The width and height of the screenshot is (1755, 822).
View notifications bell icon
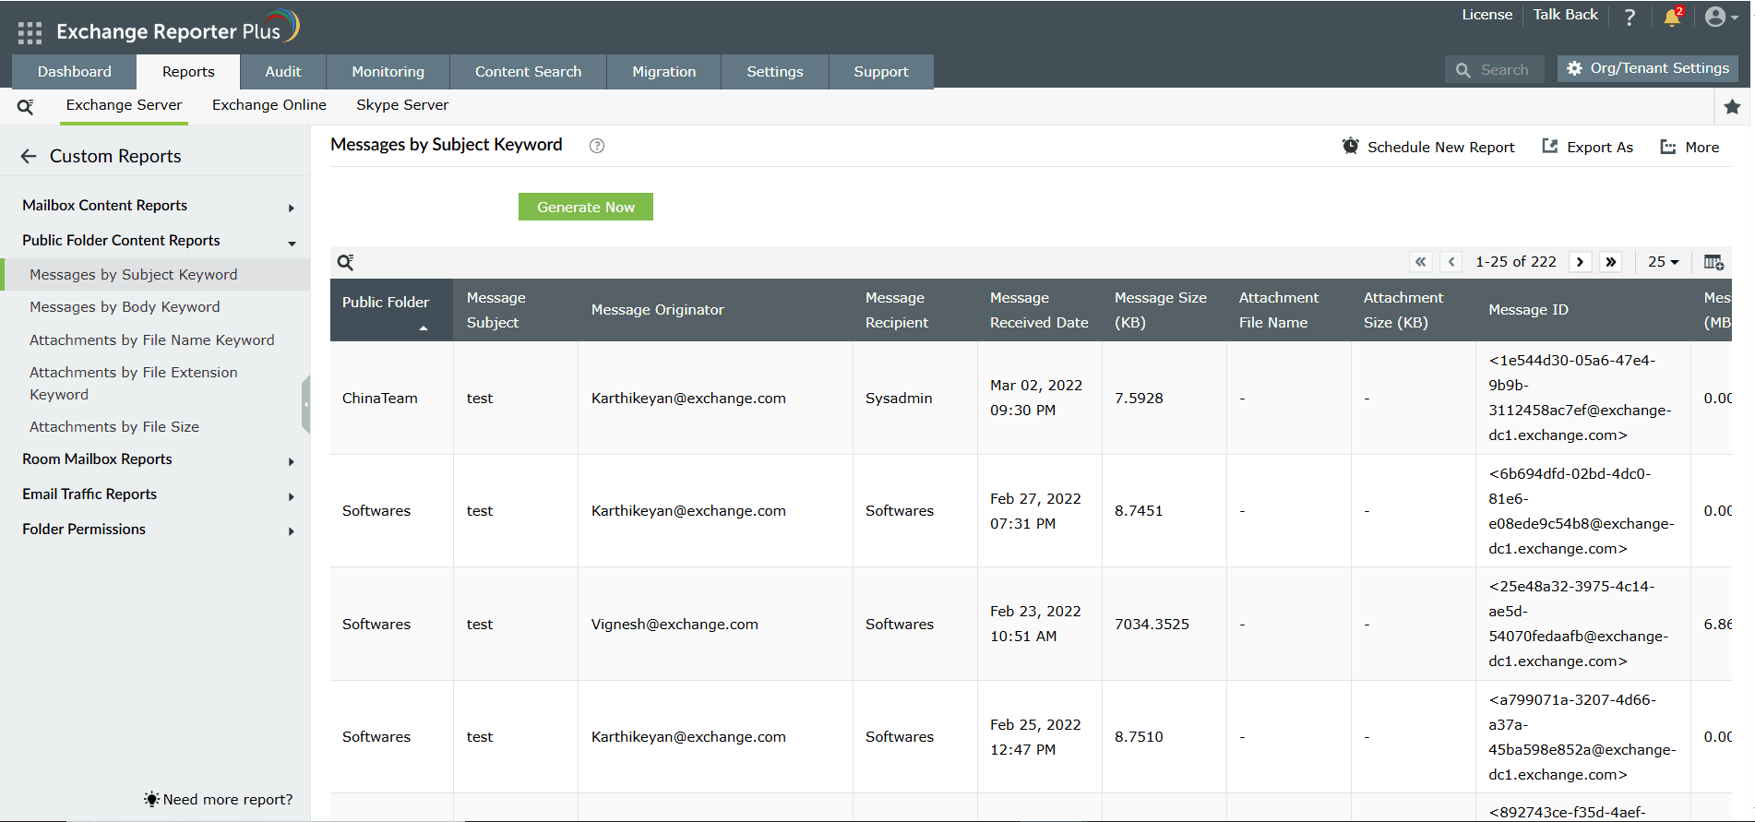[x=1672, y=18]
